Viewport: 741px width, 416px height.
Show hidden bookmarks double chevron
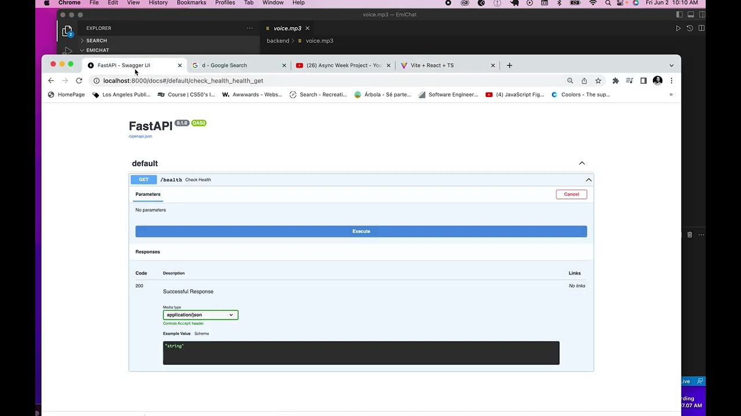(x=671, y=95)
